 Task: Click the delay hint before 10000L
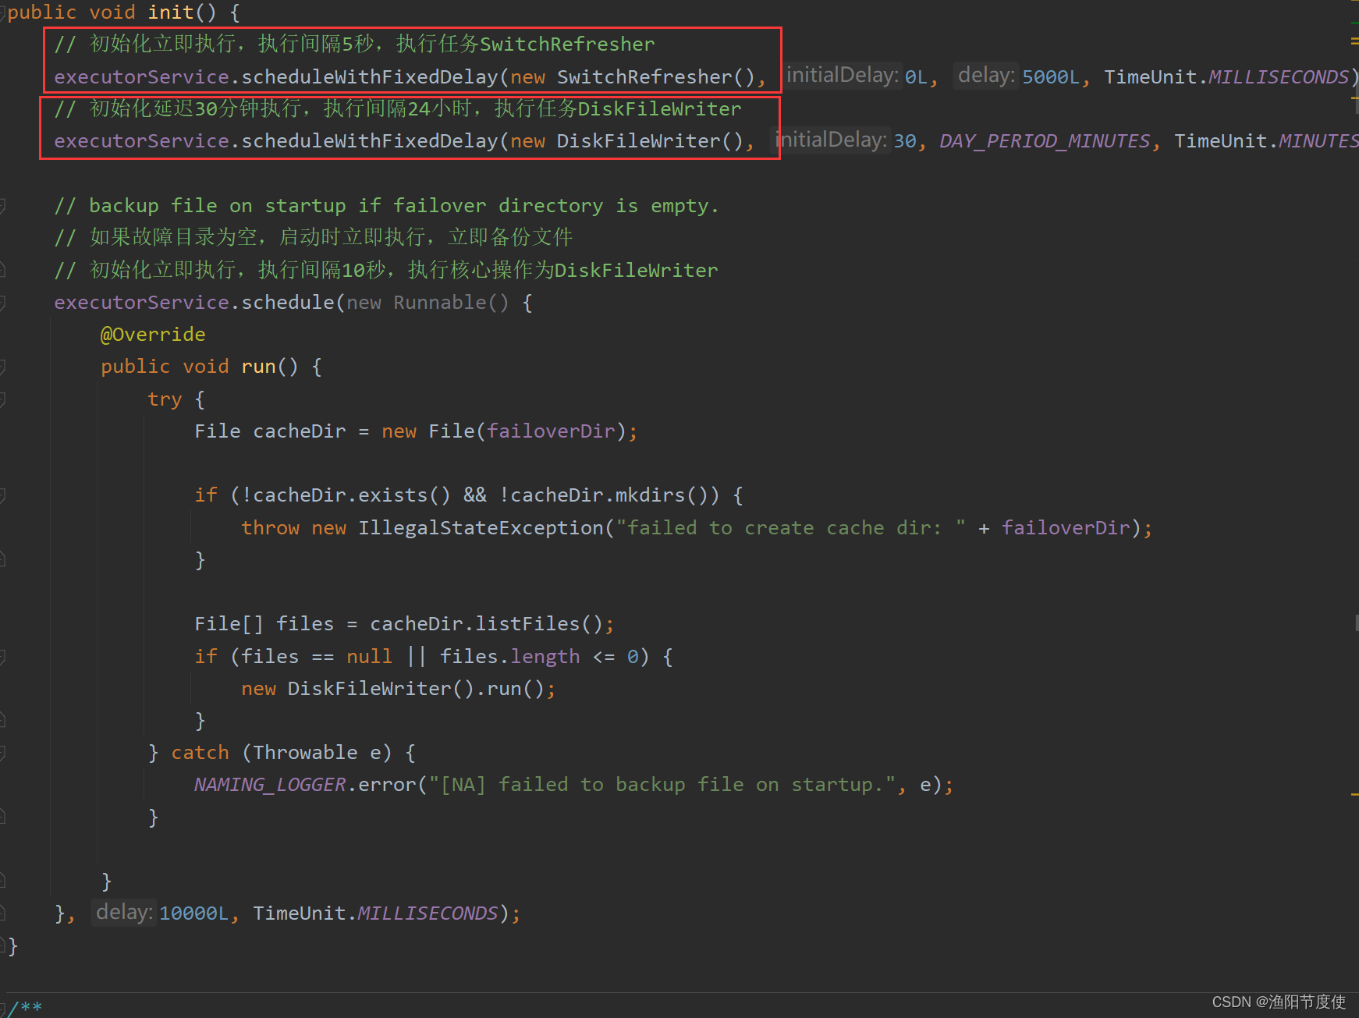pyautogui.click(x=124, y=912)
